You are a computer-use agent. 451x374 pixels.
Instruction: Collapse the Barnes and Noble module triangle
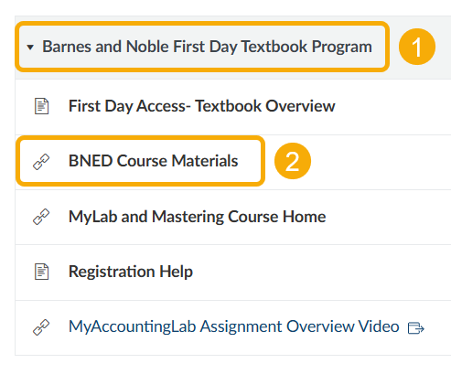coord(30,48)
